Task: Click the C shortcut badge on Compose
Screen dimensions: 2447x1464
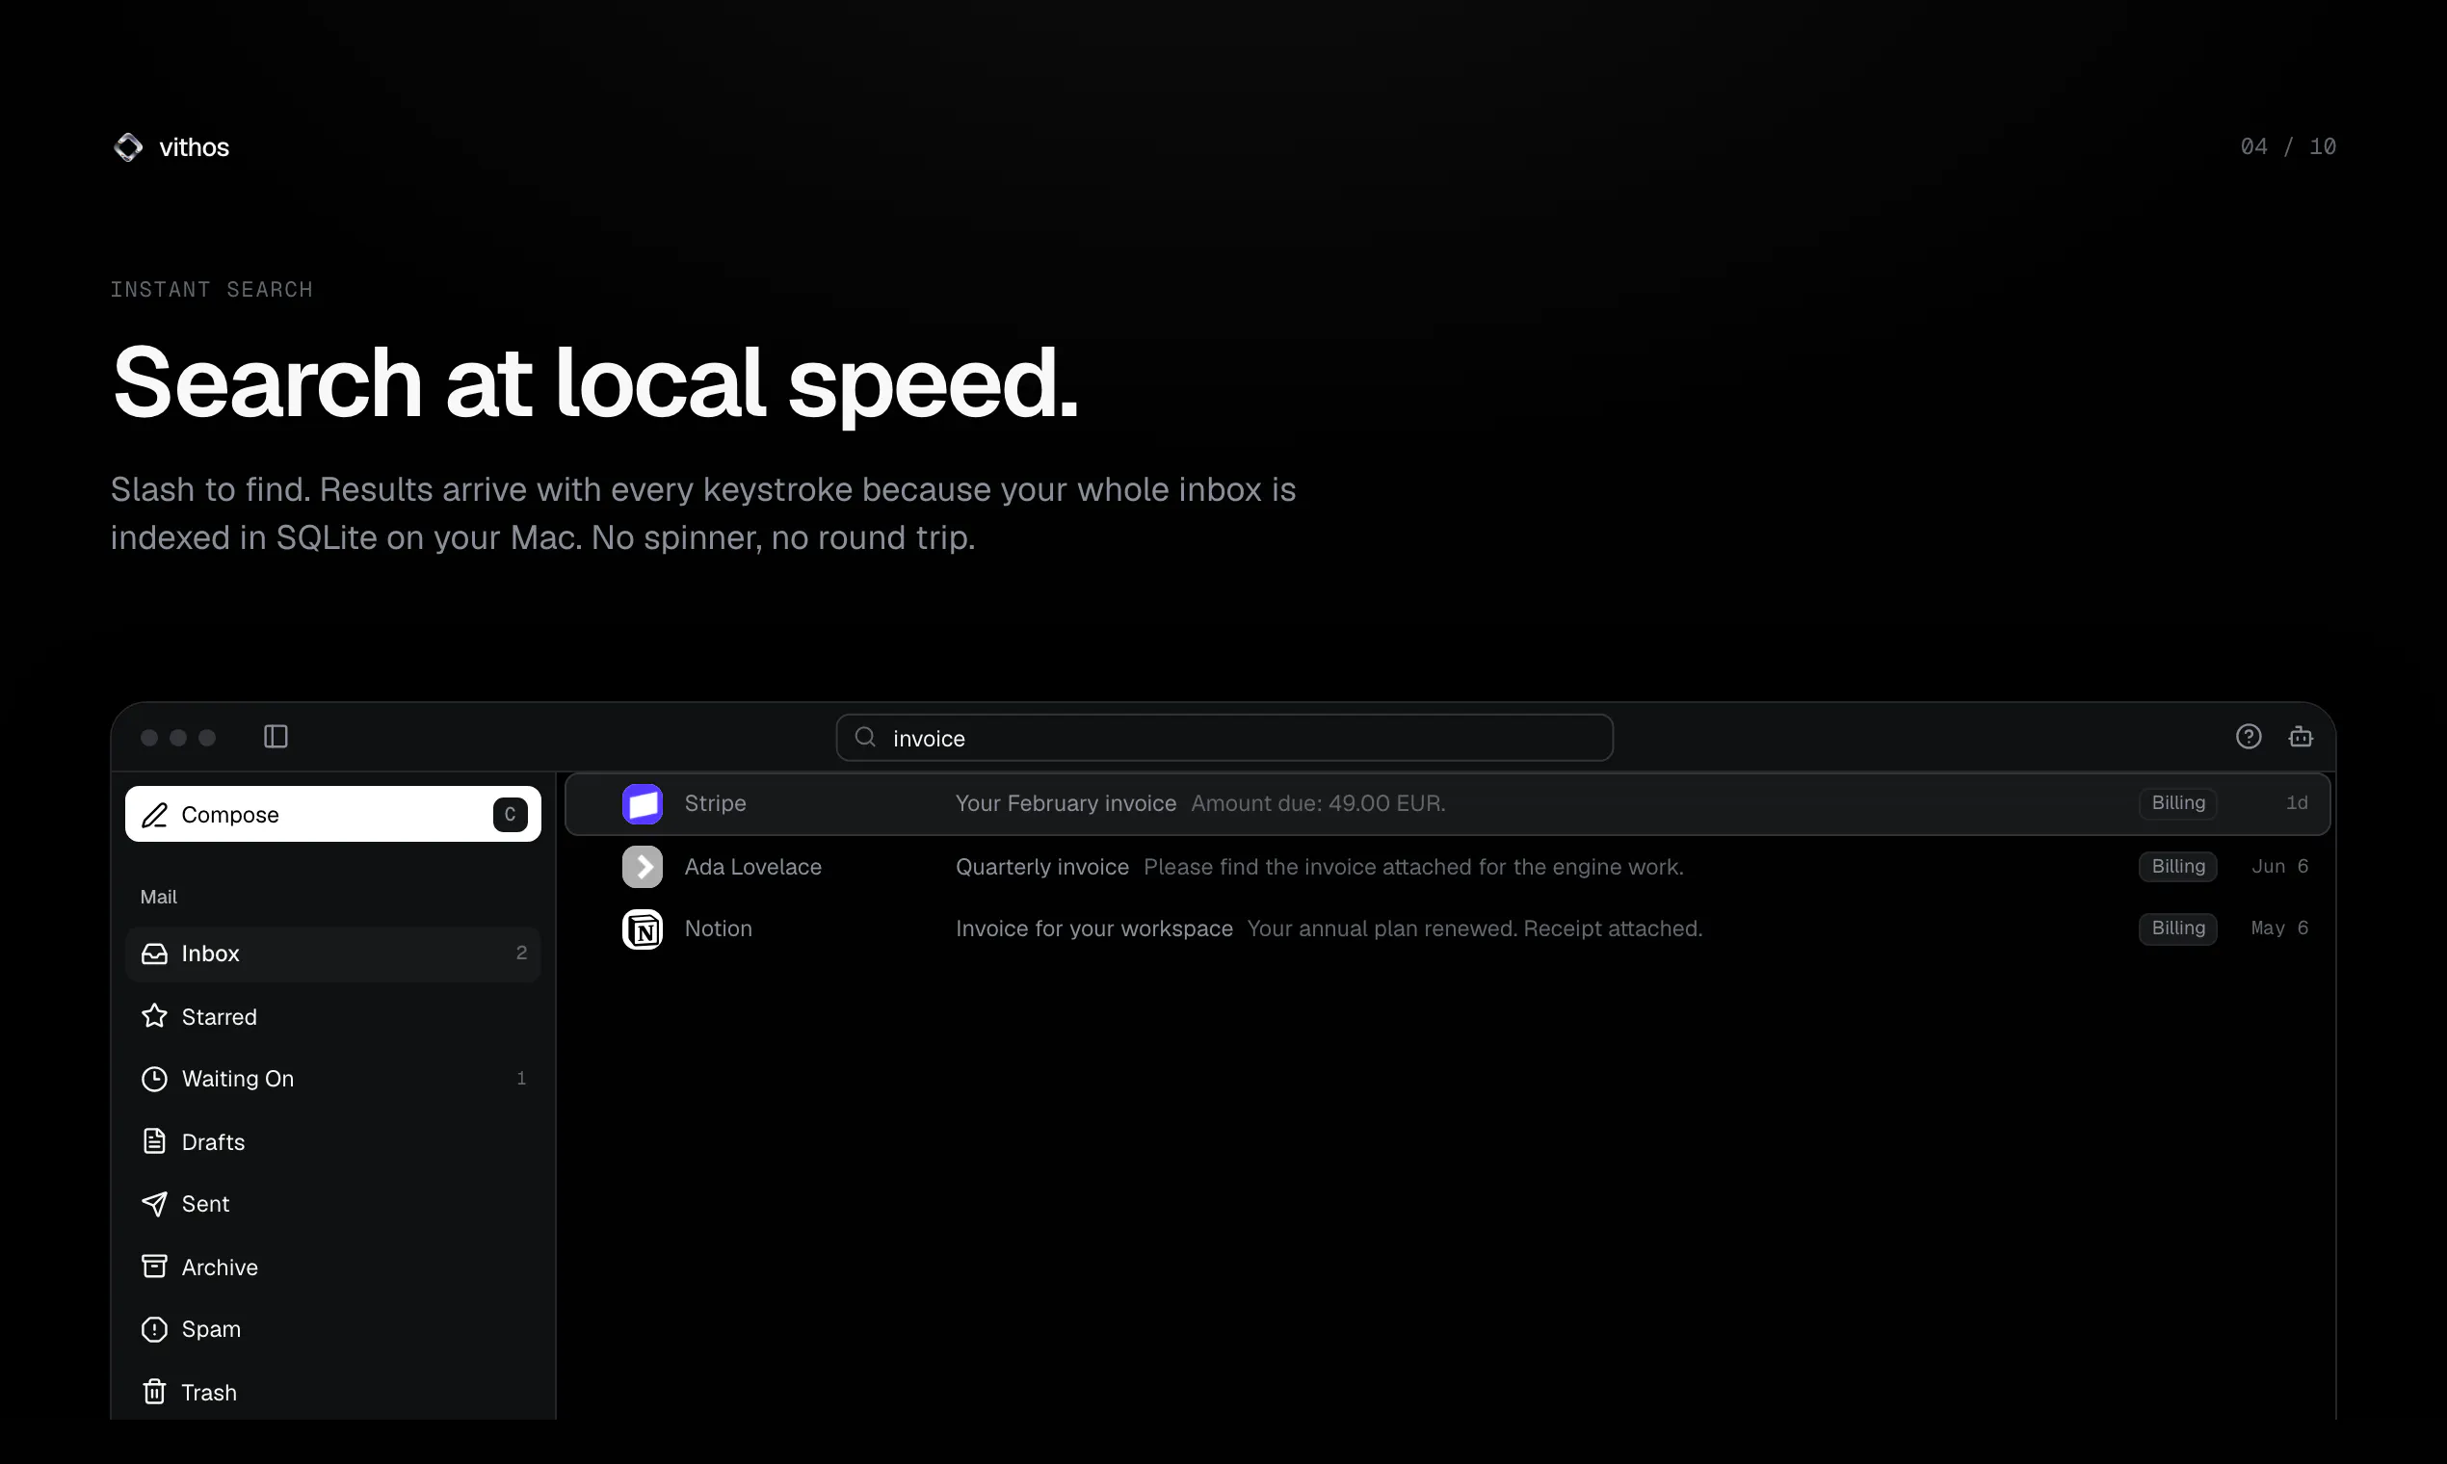Action: tap(511, 815)
